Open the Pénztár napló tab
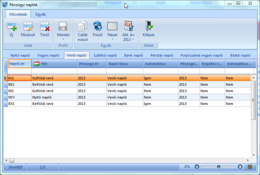The height and width of the screenshot is (175, 260). click(x=162, y=55)
